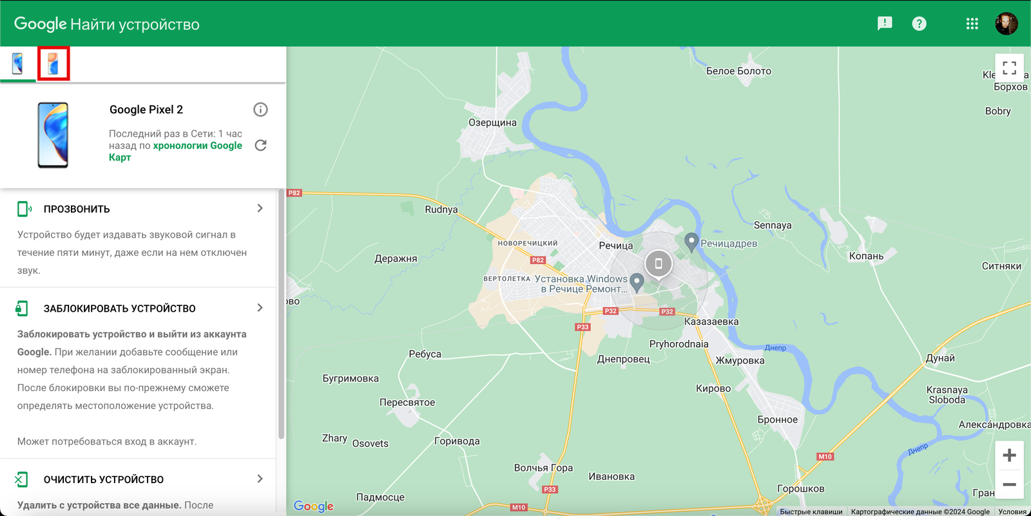This screenshot has height=516, width=1031.
Task: Click the Казазаевка map label
Action: coord(711,321)
